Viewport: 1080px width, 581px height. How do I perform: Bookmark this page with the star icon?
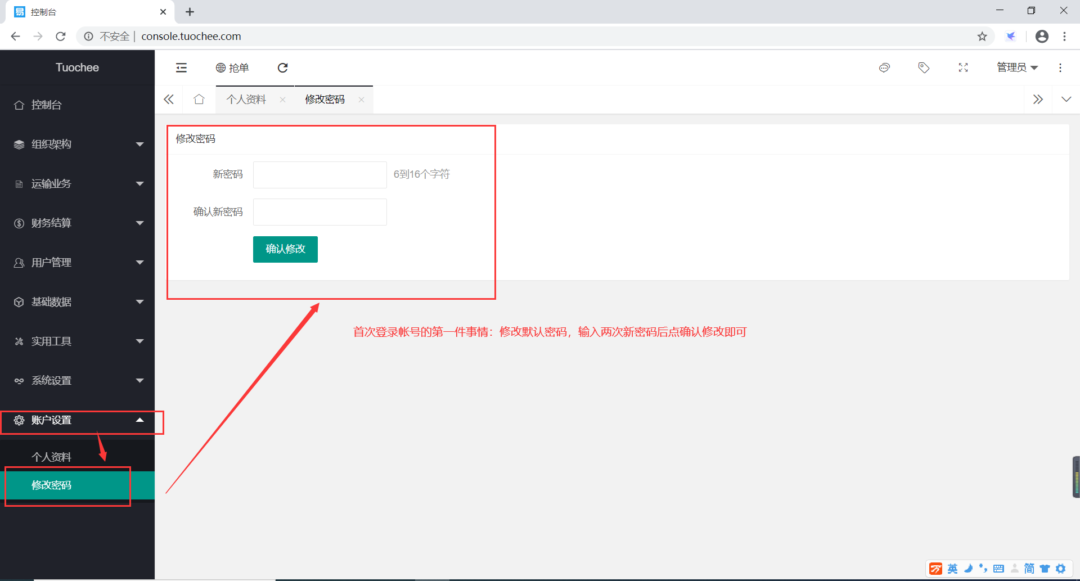click(982, 37)
